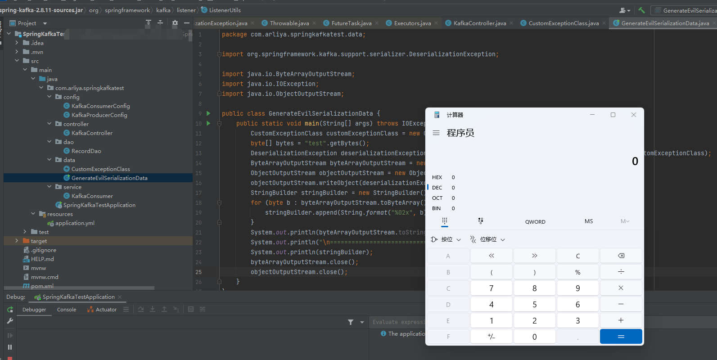This screenshot has width=717, height=360.
Task: Collapse controller folder in project tree
Action: point(50,124)
